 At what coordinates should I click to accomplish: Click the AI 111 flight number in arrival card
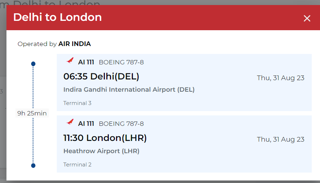pyautogui.click(x=86, y=124)
